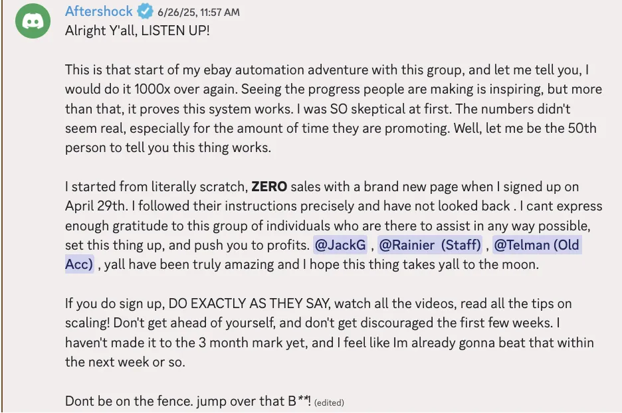Click the bold ZERO word
The image size is (622, 413).
click(x=269, y=187)
